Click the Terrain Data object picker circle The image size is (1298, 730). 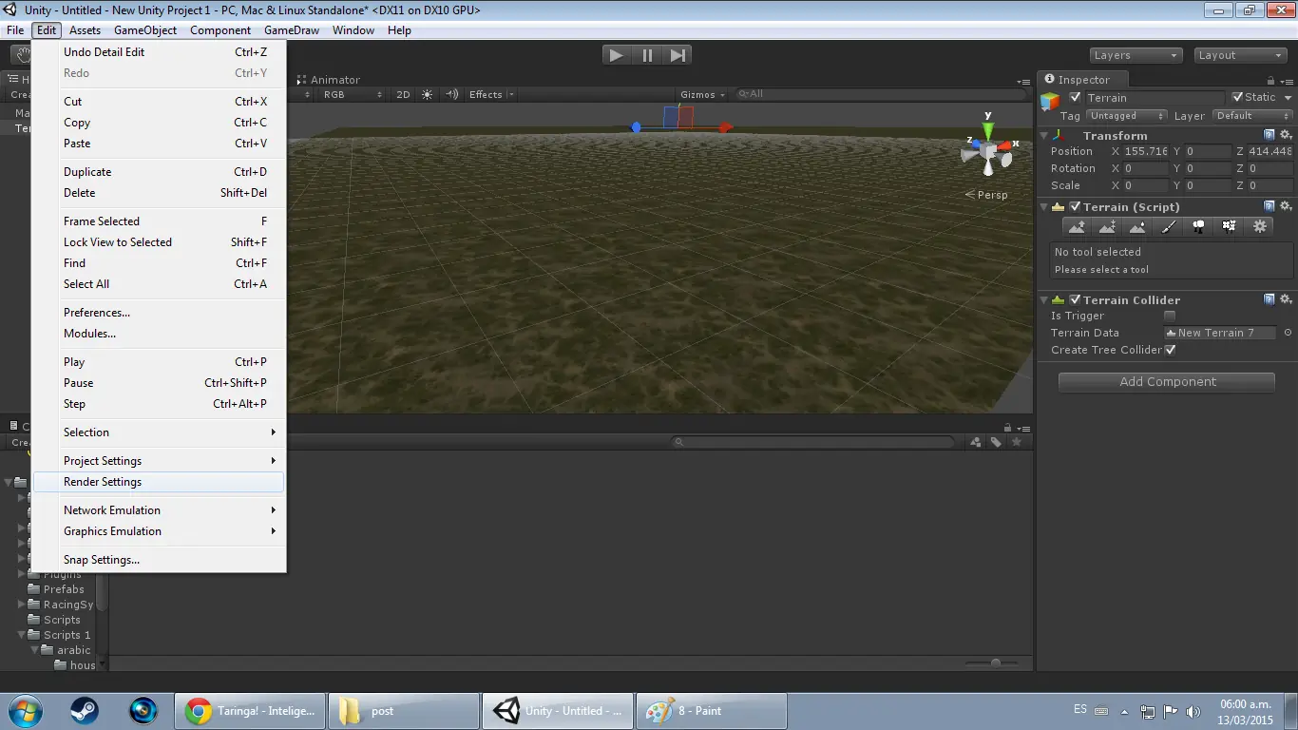click(1288, 333)
